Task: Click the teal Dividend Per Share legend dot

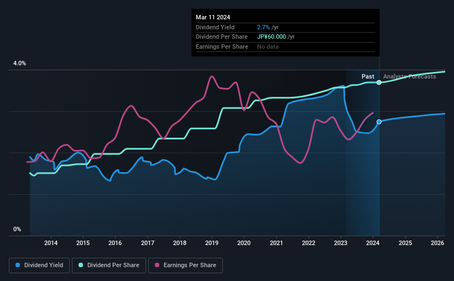Action: (81, 265)
